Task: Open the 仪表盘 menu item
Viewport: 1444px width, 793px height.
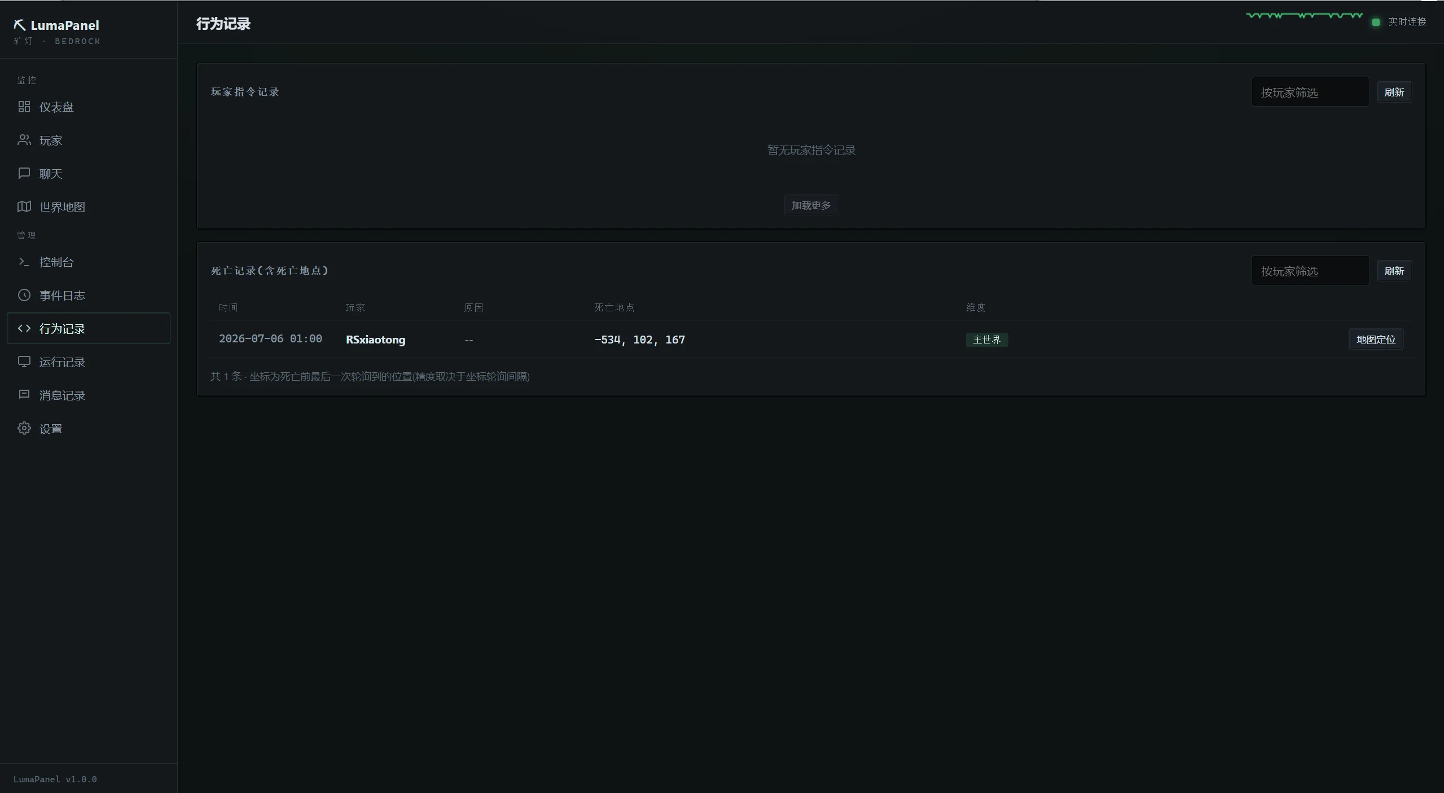Action: (x=89, y=107)
